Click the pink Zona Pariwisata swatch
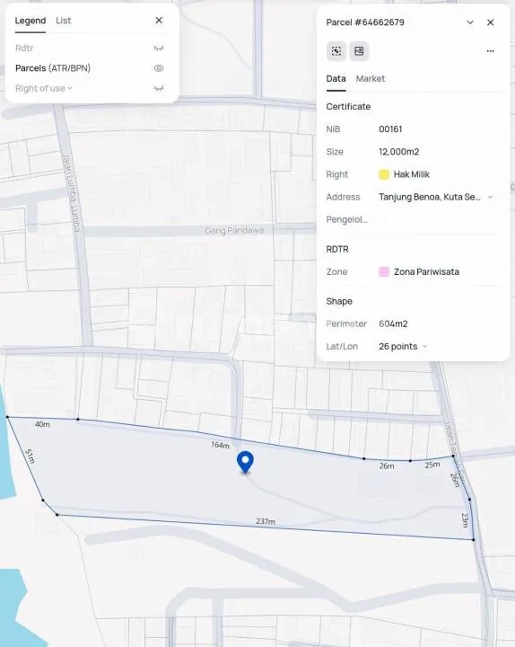Screen dimensions: 515x647 click(x=384, y=272)
